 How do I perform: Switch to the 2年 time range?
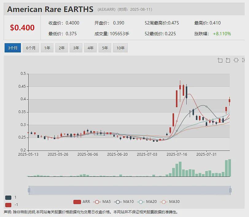(62, 48)
